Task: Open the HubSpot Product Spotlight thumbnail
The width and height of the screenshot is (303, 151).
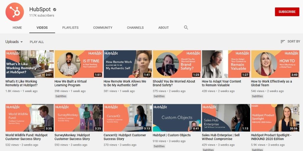Action: click(x=275, y=118)
